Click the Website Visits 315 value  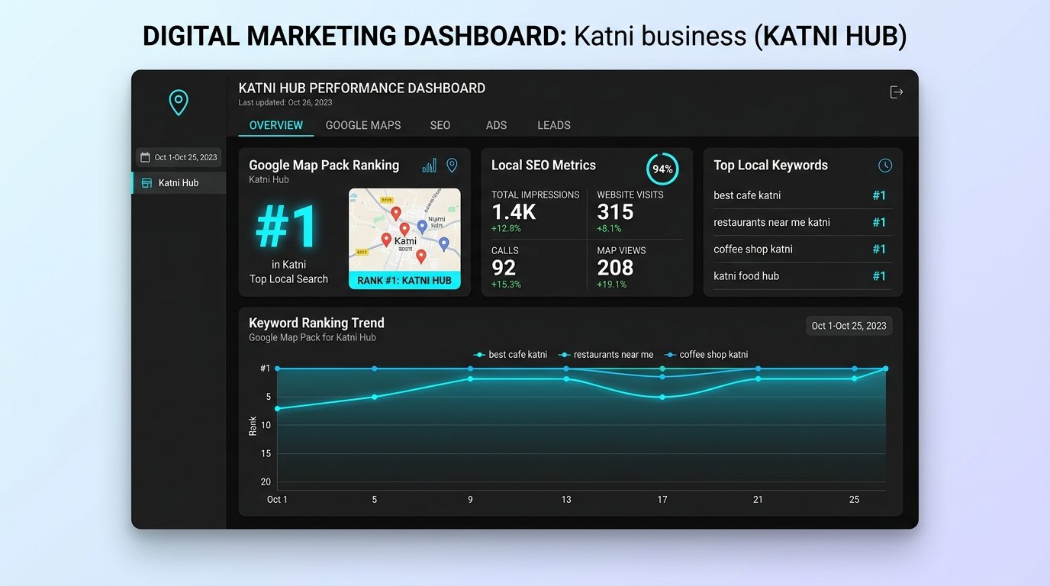pyautogui.click(x=615, y=212)
